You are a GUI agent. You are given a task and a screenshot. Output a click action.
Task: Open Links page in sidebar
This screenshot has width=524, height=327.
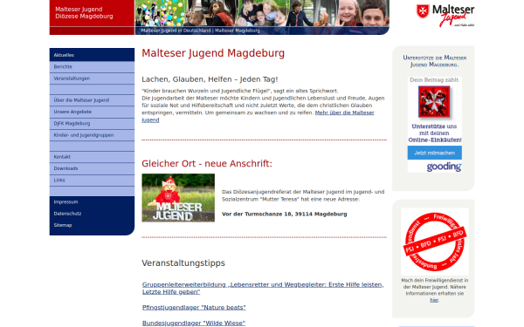coord(92,181)
